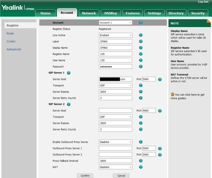The width and height of the screenshot is (212, 178).
Task: Click the guide book icon in Note panel
Action: pyautogui.click(x=172, y=94)
